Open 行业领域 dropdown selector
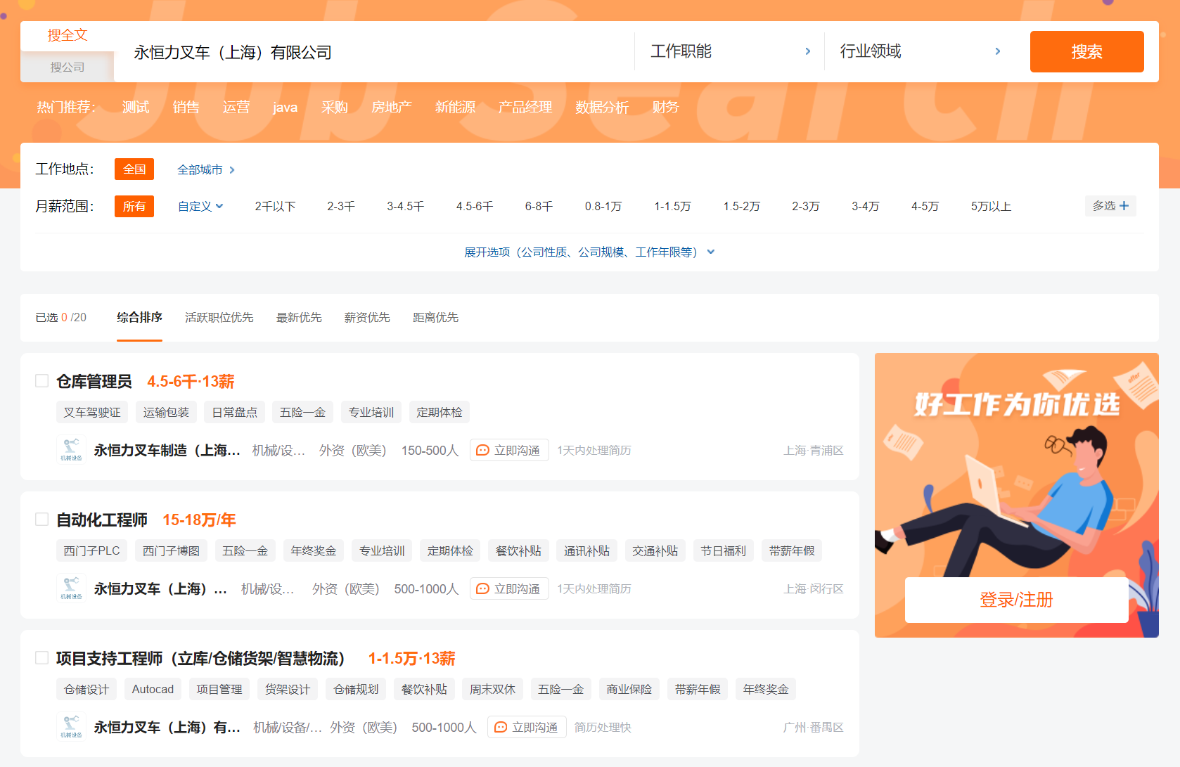The width and height of the screenshot is (1180, 767). tap(920, 51)
